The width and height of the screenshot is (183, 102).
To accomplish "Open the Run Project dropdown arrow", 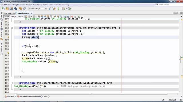I will coord(61,8).
